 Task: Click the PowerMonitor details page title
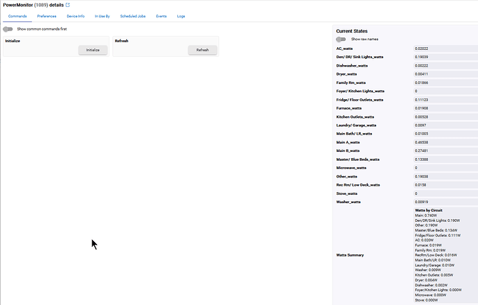tap(32, 5)
